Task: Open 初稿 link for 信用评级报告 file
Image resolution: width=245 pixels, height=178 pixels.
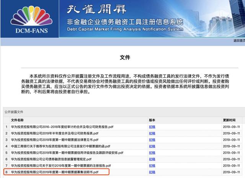Action: [x=152, y=153]
